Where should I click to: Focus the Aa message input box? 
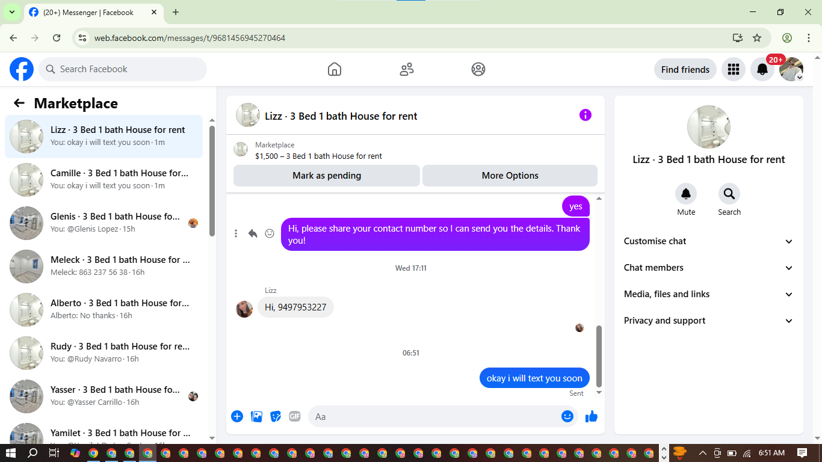point(443,416)
